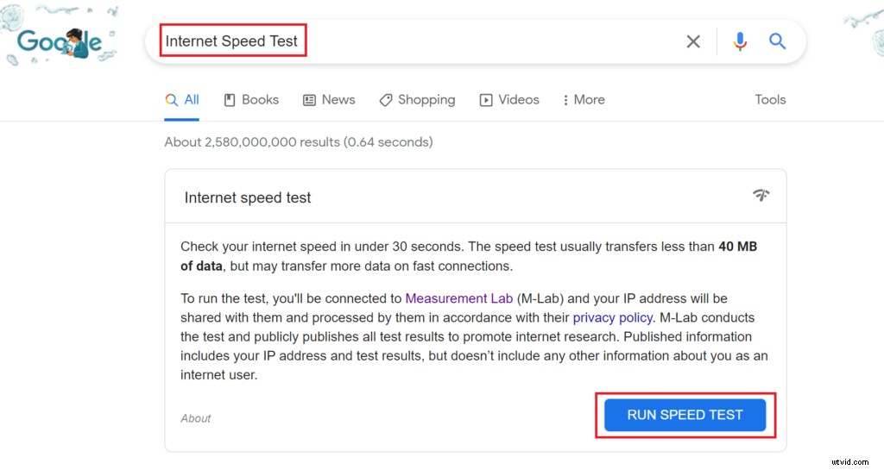The width and height of the screenshot is (884, 470).
Task: Click the Books tab icon
Action: (x=230, y=100)
